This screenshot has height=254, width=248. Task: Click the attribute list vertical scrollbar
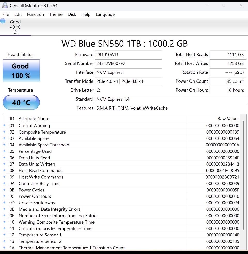(x=243, y=175)
